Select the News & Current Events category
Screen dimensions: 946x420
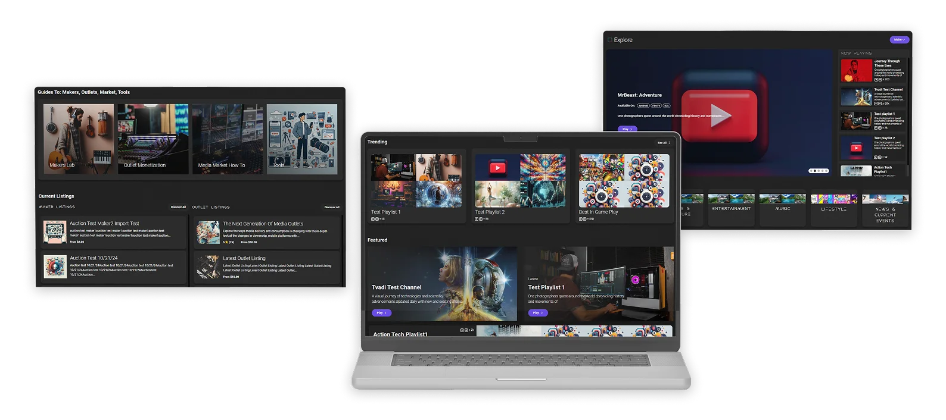click(x=885, y=214)
